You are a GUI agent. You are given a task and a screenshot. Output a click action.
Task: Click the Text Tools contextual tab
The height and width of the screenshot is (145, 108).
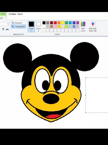[3, 14]
